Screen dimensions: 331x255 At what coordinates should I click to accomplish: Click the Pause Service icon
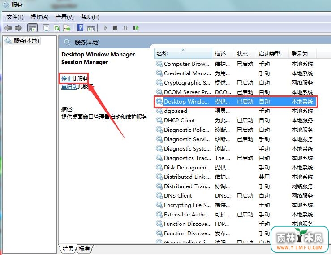click(125, 28)
